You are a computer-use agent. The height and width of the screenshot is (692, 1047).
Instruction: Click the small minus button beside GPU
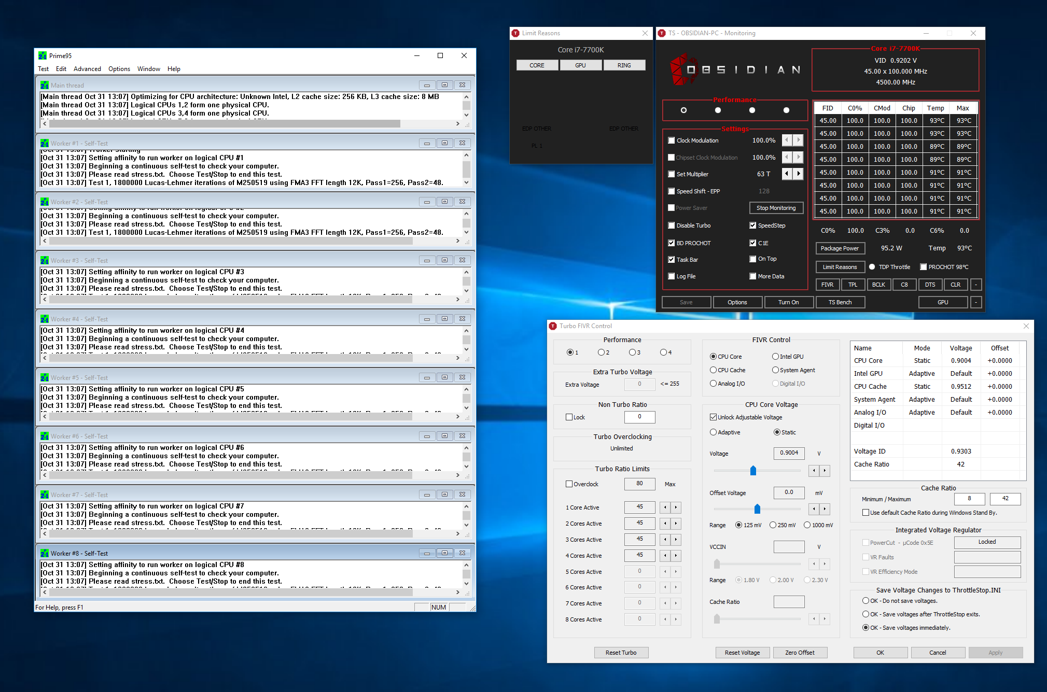click(976, 302)
